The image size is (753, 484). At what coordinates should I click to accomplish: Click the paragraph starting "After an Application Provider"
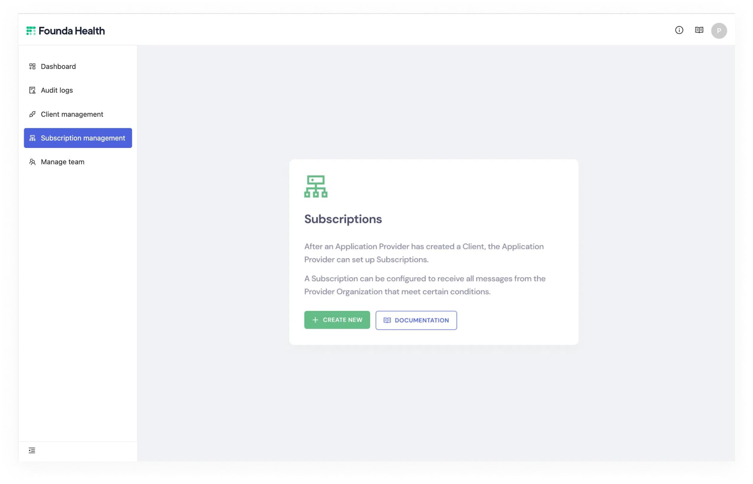pyautogui.click(x=424, y=253)
